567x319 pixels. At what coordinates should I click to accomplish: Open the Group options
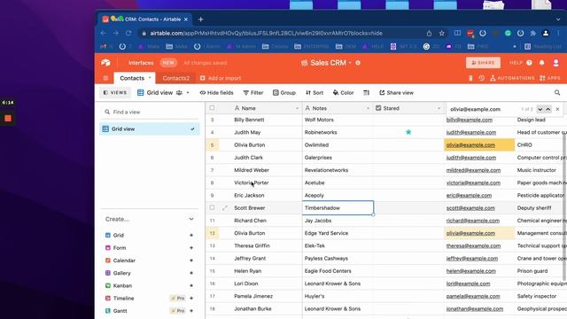point(284,93)
